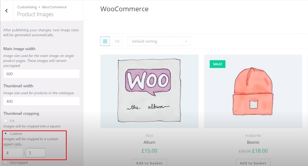This screenshot has height=166, width=308.
Task: Select the Custom thumbnail cropping option
Action: point(6,134)
